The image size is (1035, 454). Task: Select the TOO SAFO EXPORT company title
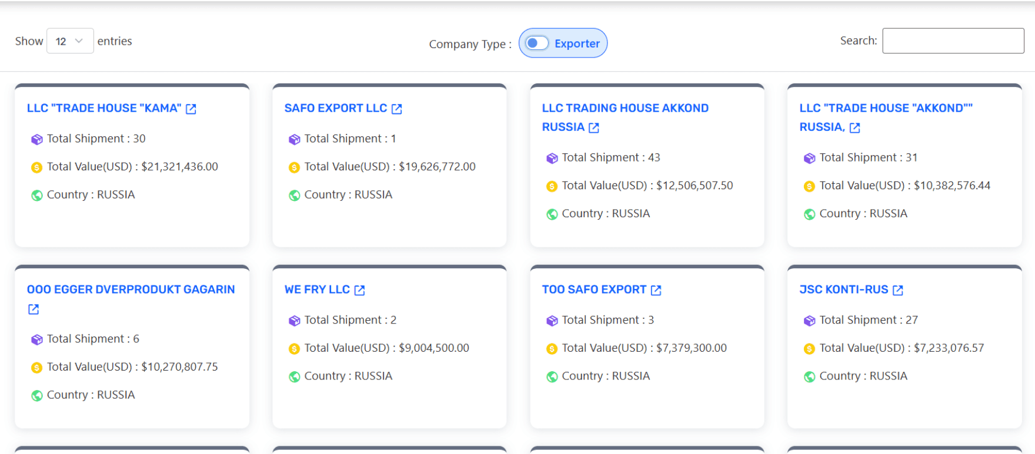pos(594,290)
